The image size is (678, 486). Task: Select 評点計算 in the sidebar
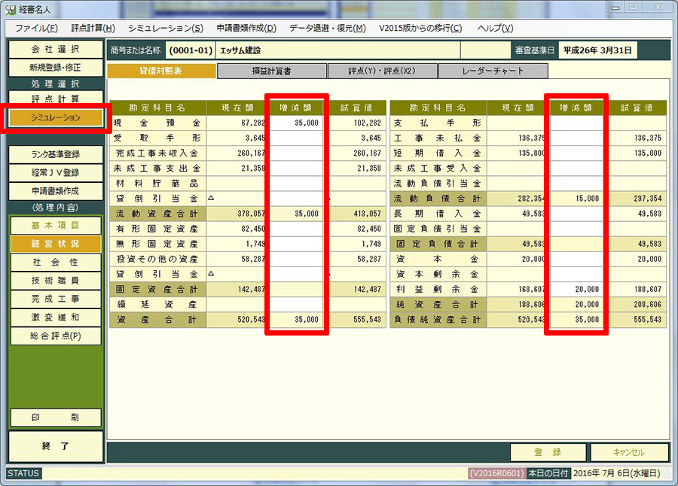tap(55, 99)
